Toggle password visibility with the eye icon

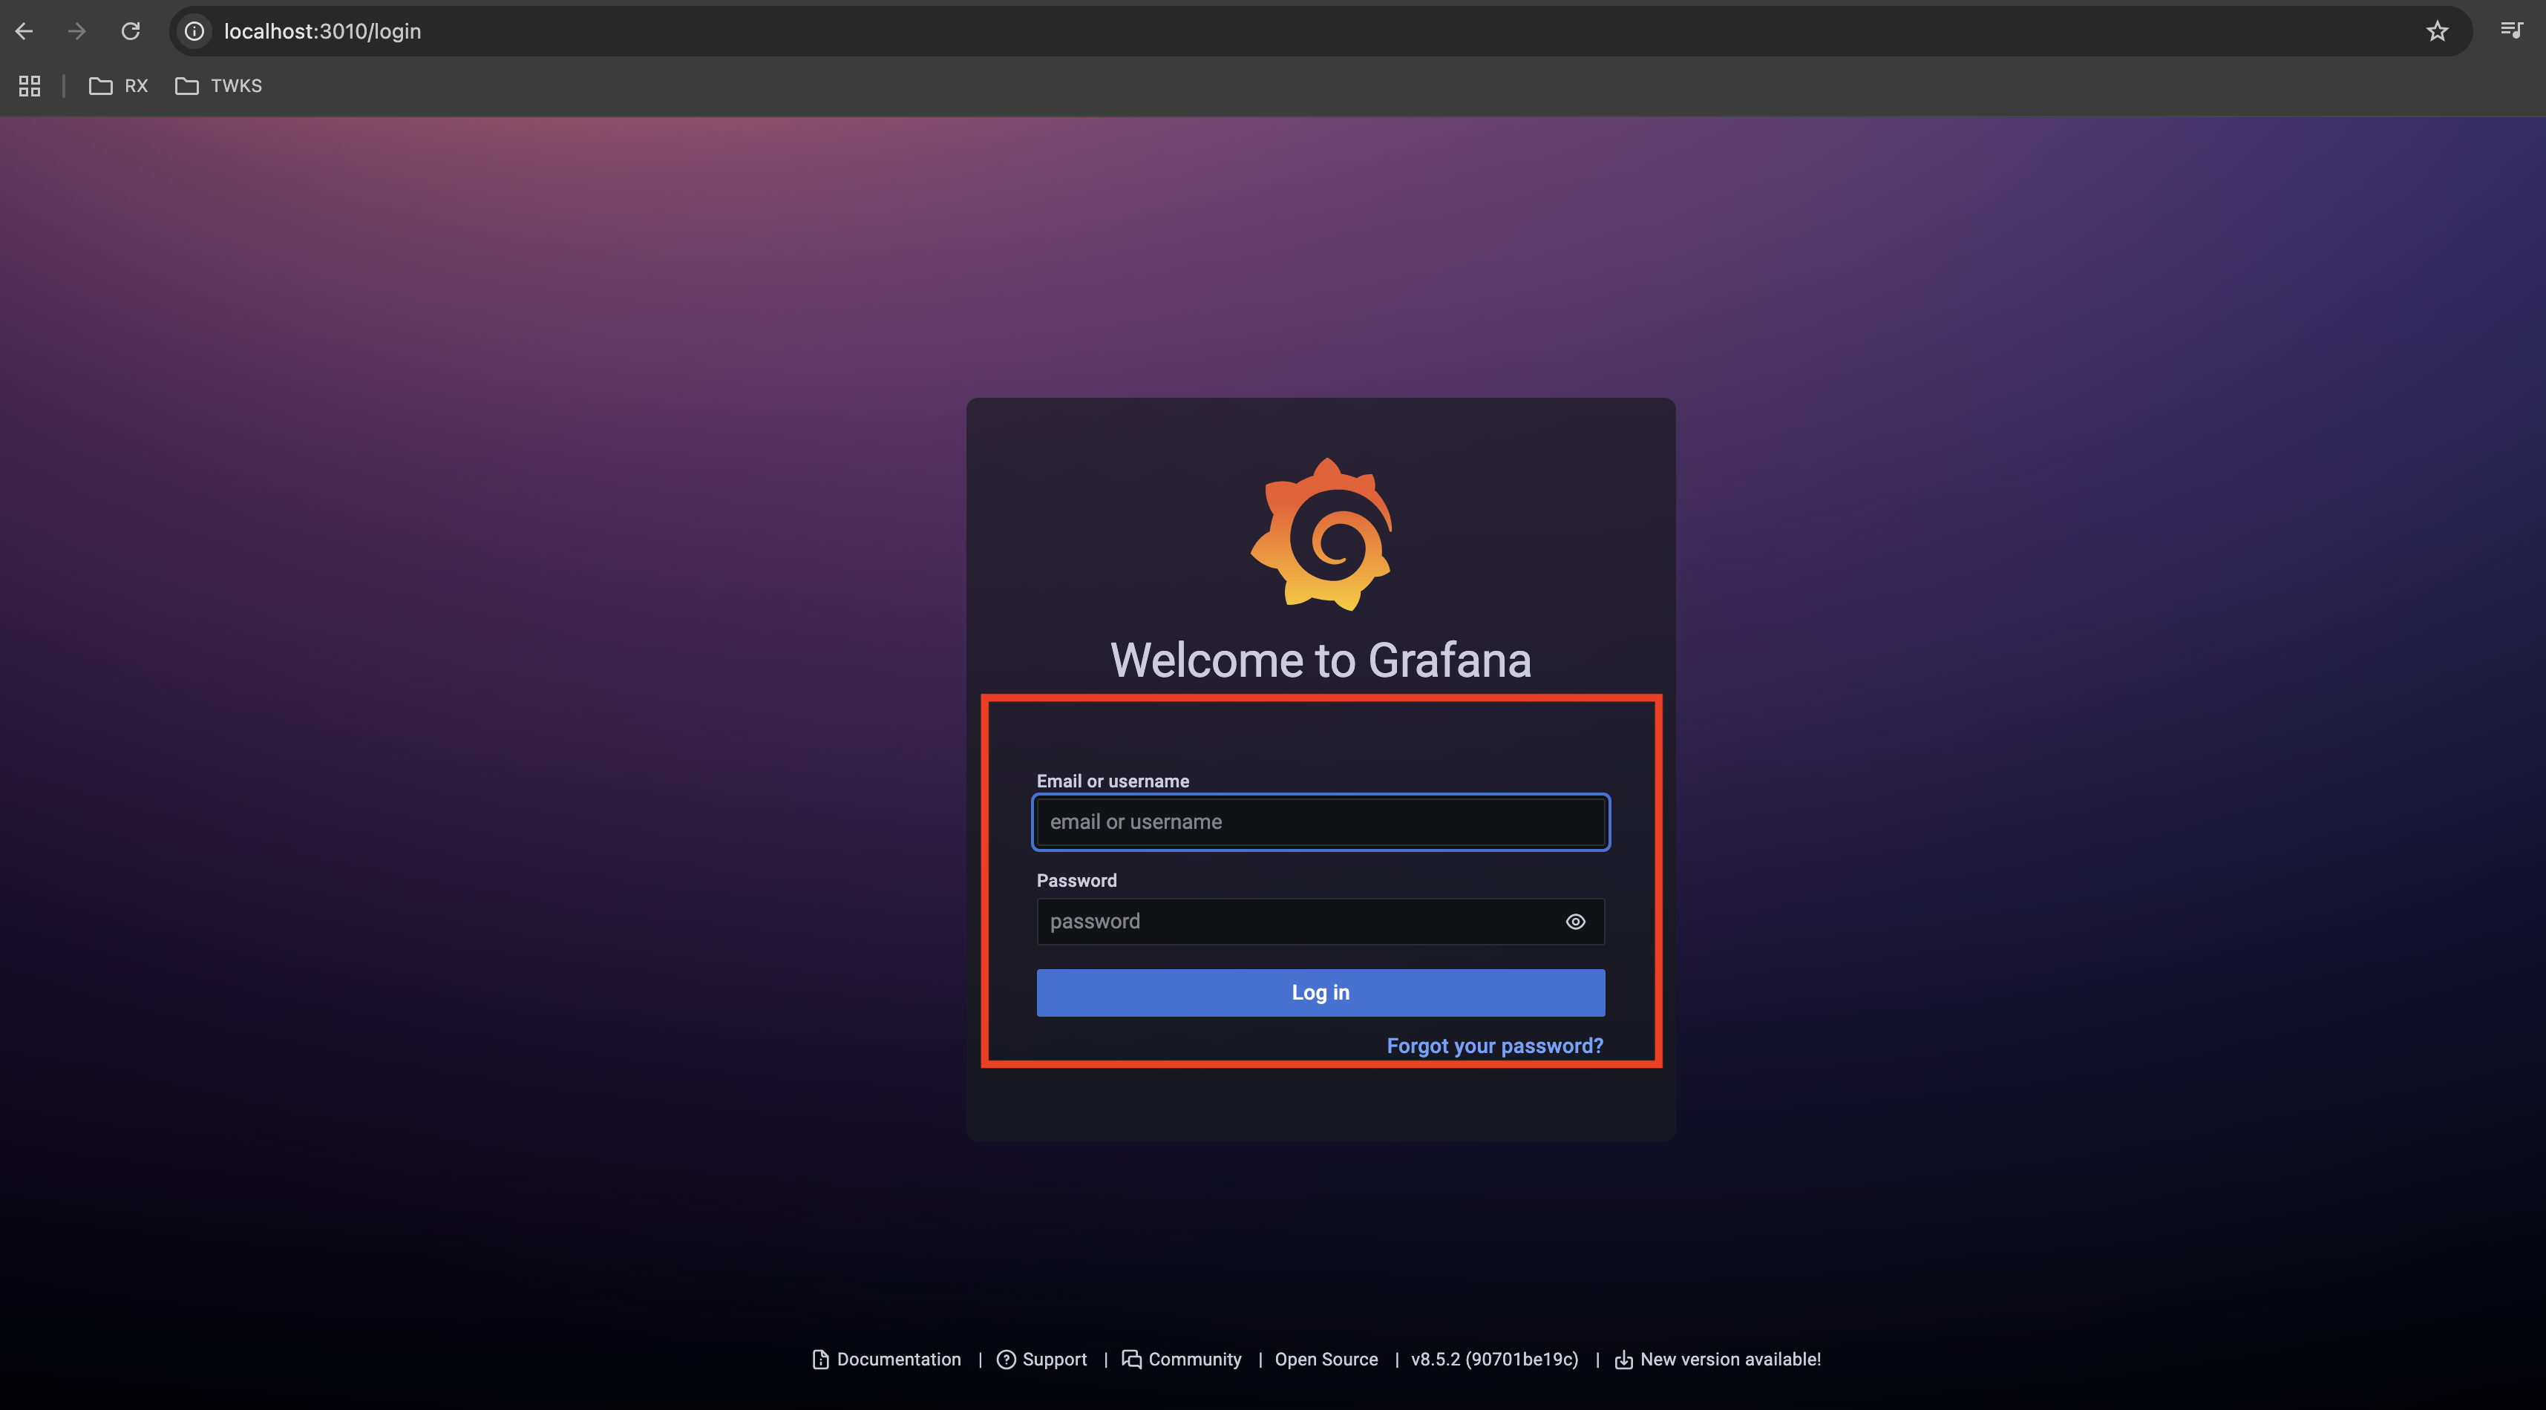[1575, 922]
